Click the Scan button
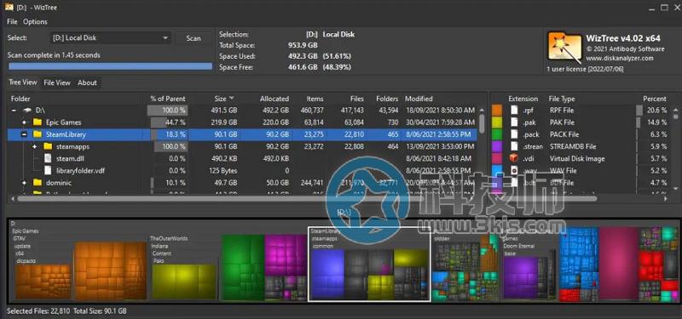 click(x=194, y=38)
